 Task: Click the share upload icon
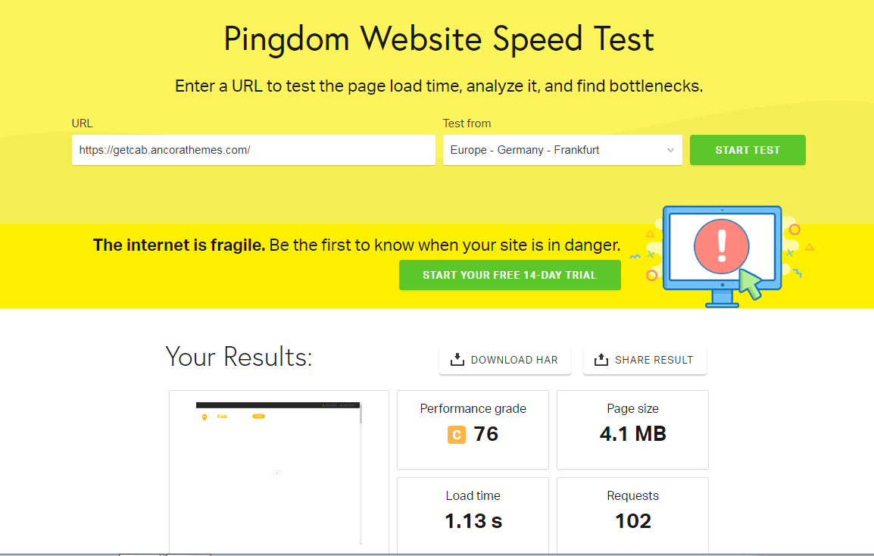click(x=601, y=360)
